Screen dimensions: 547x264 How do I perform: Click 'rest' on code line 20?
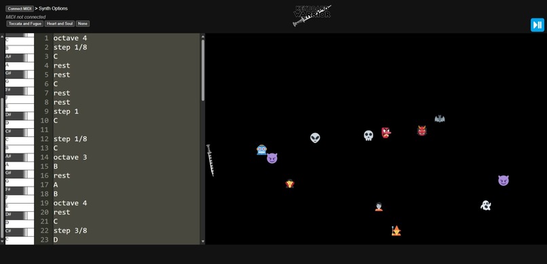(x=62, y=212)
